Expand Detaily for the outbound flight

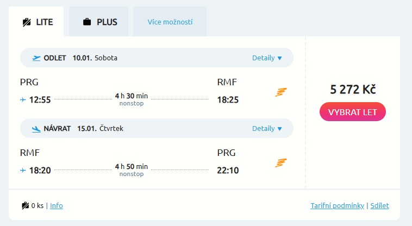267,58
